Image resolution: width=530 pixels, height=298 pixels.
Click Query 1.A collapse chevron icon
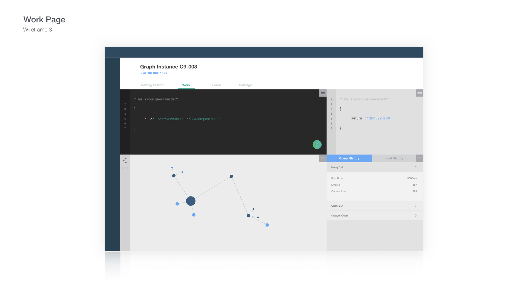[x=415, y=167]
